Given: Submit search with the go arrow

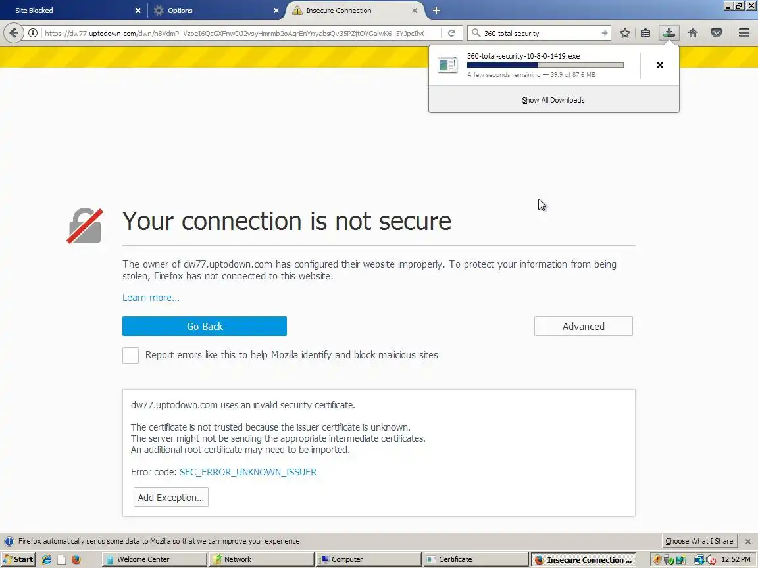Looking at the screenshot, I should pos(604,33).
